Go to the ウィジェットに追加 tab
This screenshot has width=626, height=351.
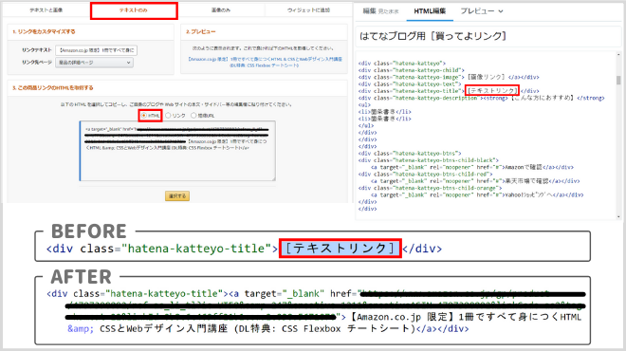coord(308,10)
